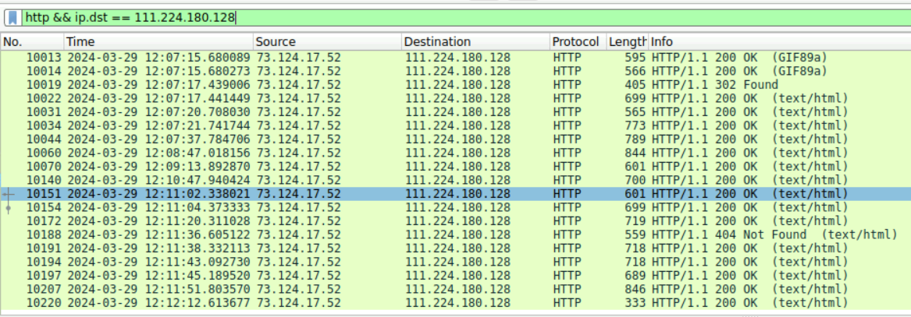Sort by the Source column header
The width and height of the screenshot is (911, 317).
click(x=327, y=42)
